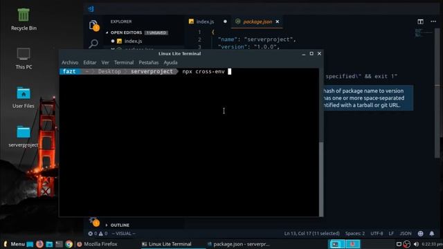Screen dimensions: 443x249
Task: Click the VISUAL vim mode indicator
Action: (123, 234)
